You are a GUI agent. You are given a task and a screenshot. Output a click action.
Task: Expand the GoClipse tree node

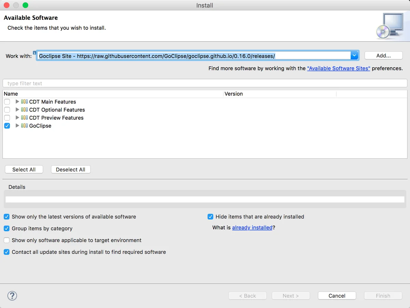click(x=17, y=126)
